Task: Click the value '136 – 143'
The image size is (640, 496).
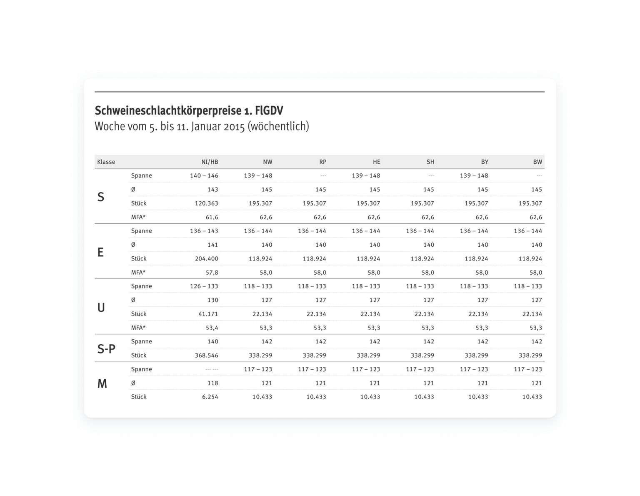Action: click(204, 231)
